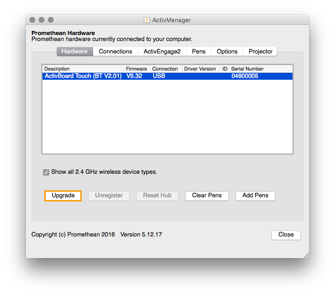Viewport: 335px width, 295px height.
Task: Click the Connection column header
Action: pyautogui.click(x=165, y=69)
